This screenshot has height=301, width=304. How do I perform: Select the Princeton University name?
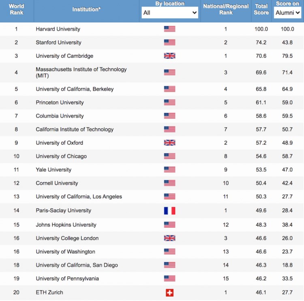click(x=60, y=102)
